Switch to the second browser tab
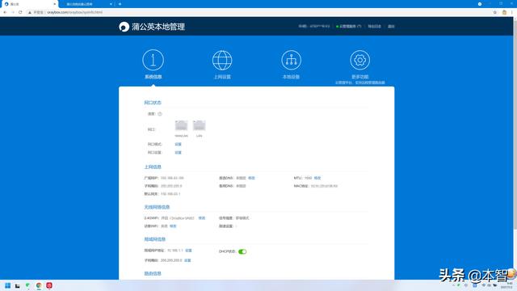 tap(86, 4)
